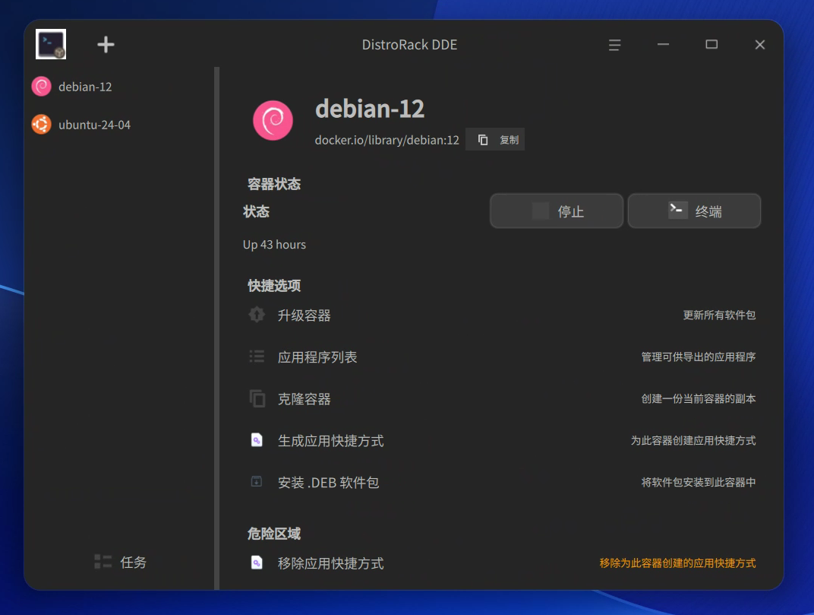Click 升级容器 option label

(304, 315)
